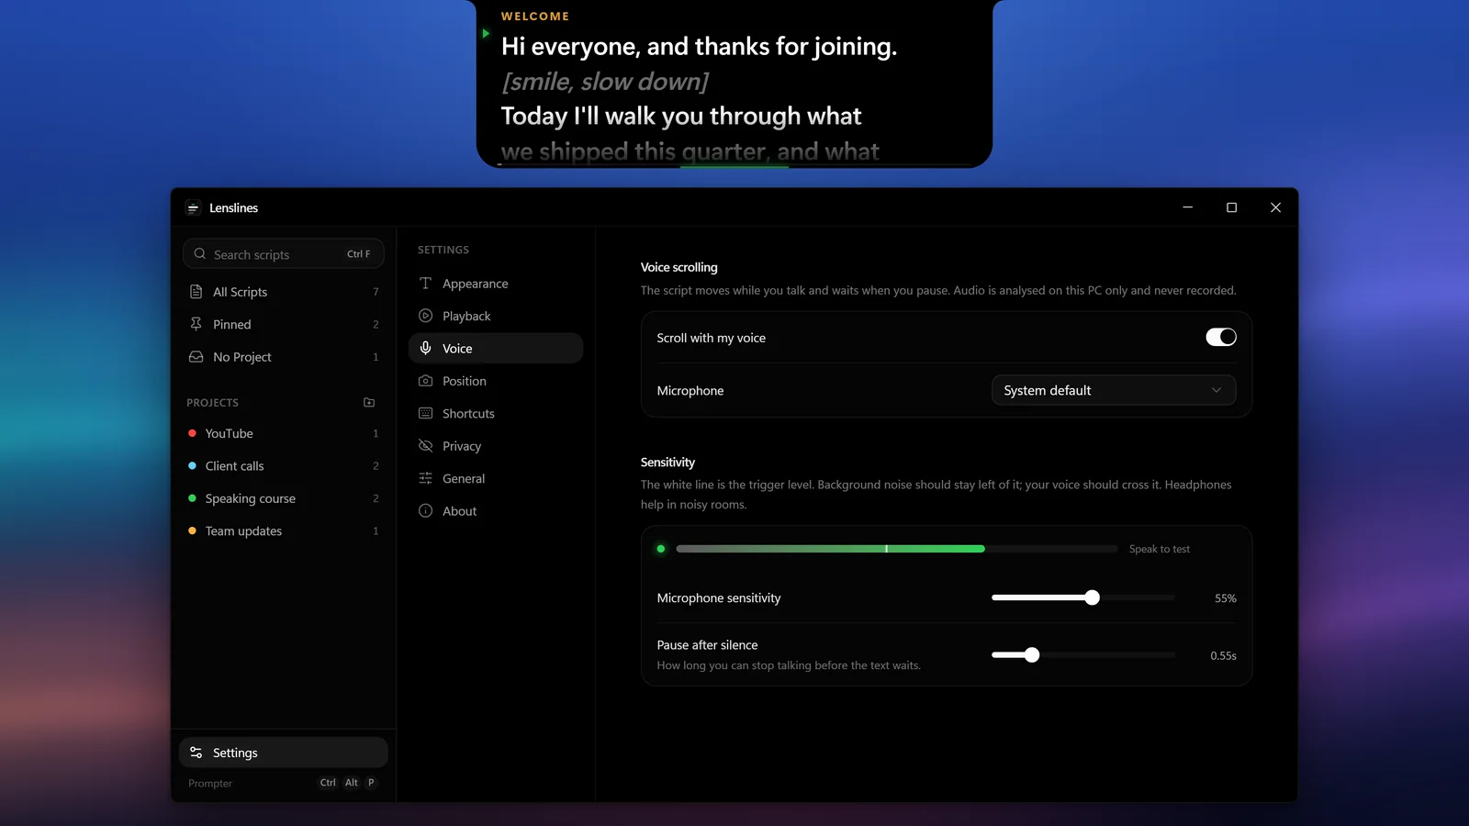Click the prompter line "Hi everyone, and thanks for joining."
The image size is (1469, 826).
699,46
